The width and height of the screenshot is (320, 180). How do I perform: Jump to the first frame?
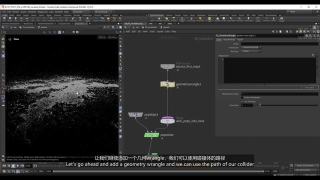pos(4,166)
